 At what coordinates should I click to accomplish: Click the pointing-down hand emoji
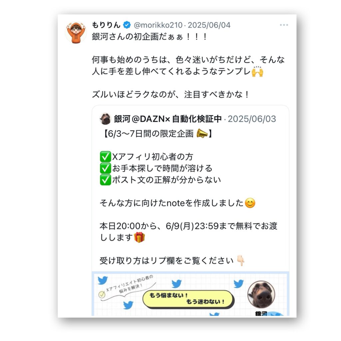click(x=241, y=260)
